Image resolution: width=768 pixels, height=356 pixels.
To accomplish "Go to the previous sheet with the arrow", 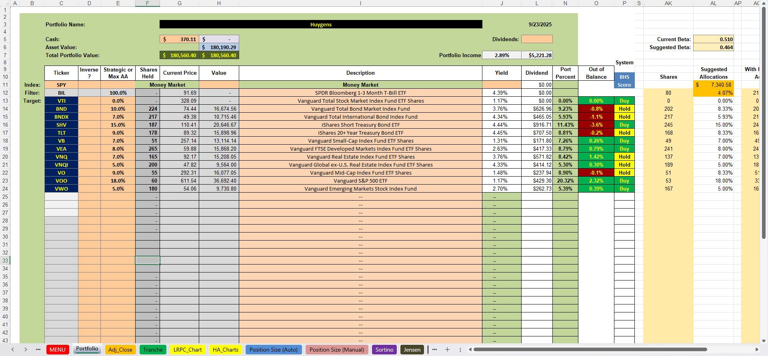I will (x=12, y=350).
